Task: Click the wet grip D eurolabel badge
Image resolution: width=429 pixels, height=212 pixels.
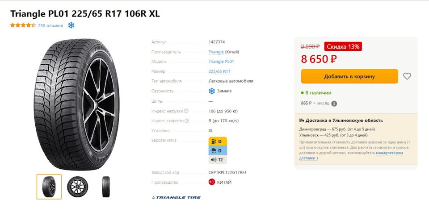Action: tap(218, 150)
